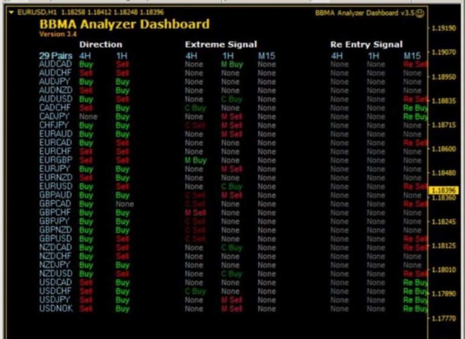Click the yellow 1.18396 current price marker

444,190
